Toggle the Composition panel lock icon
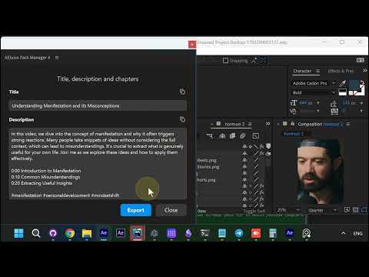The image size is (369, 277). click(292, 124)
